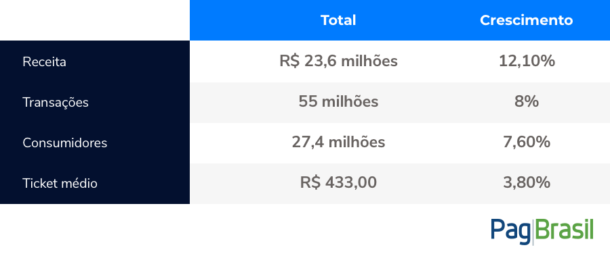Click the vertical divider line in the logo
The width and height of the screenshot is (610, 256).
[533, 232]
